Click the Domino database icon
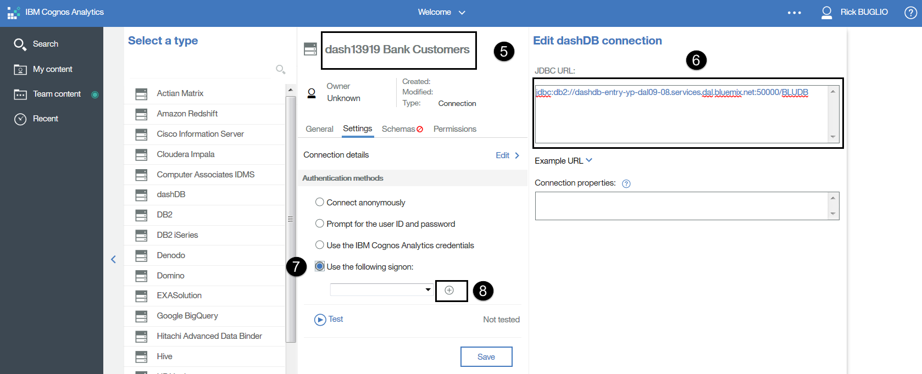922x374 pixels. (x=141, y=276)
